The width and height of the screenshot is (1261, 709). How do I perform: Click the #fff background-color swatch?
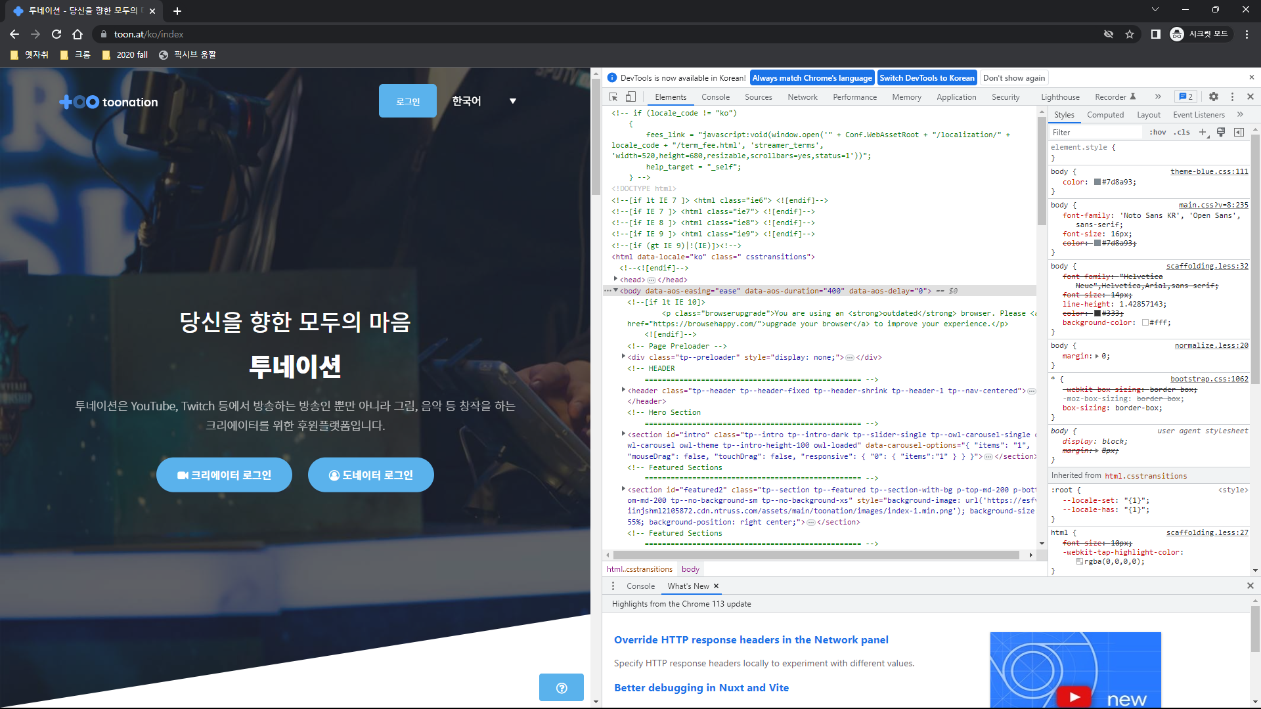(1145, 322)
